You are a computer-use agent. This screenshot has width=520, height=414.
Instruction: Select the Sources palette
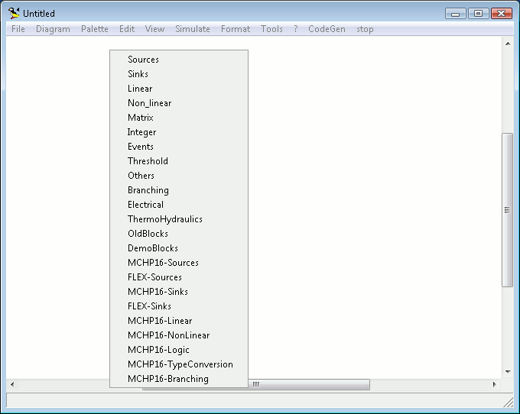click(x=179, y=60)
